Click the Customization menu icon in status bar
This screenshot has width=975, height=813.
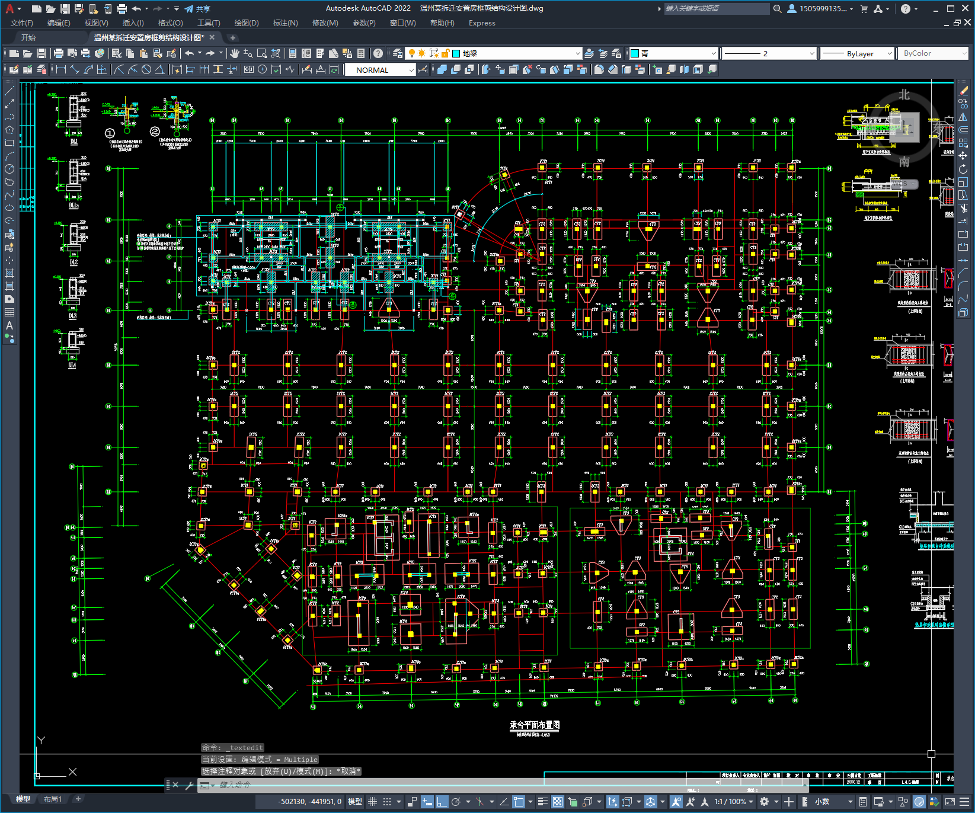(x=966, y=802)
